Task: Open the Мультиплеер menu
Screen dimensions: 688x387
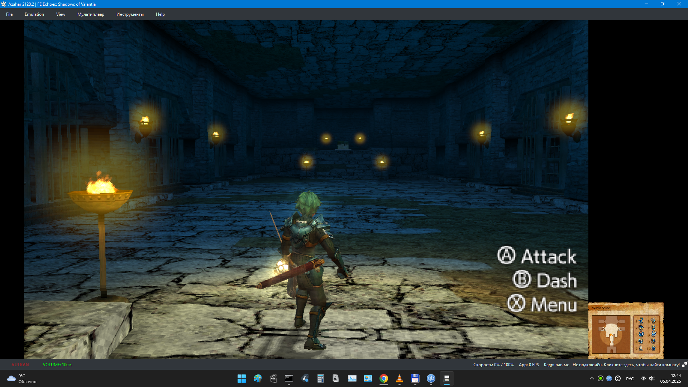Action: point(91,14)
